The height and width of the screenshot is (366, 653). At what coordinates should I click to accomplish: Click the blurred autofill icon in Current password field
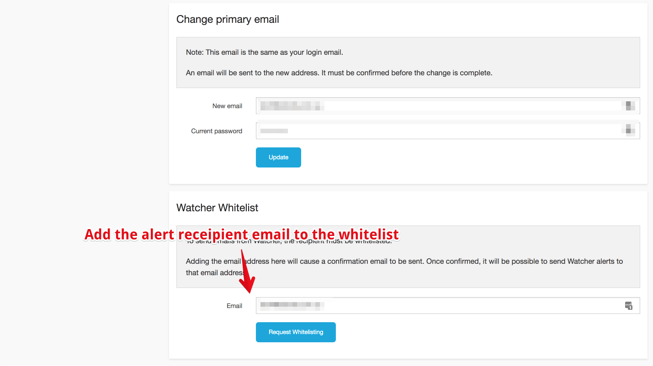click(x=629, y=131)
